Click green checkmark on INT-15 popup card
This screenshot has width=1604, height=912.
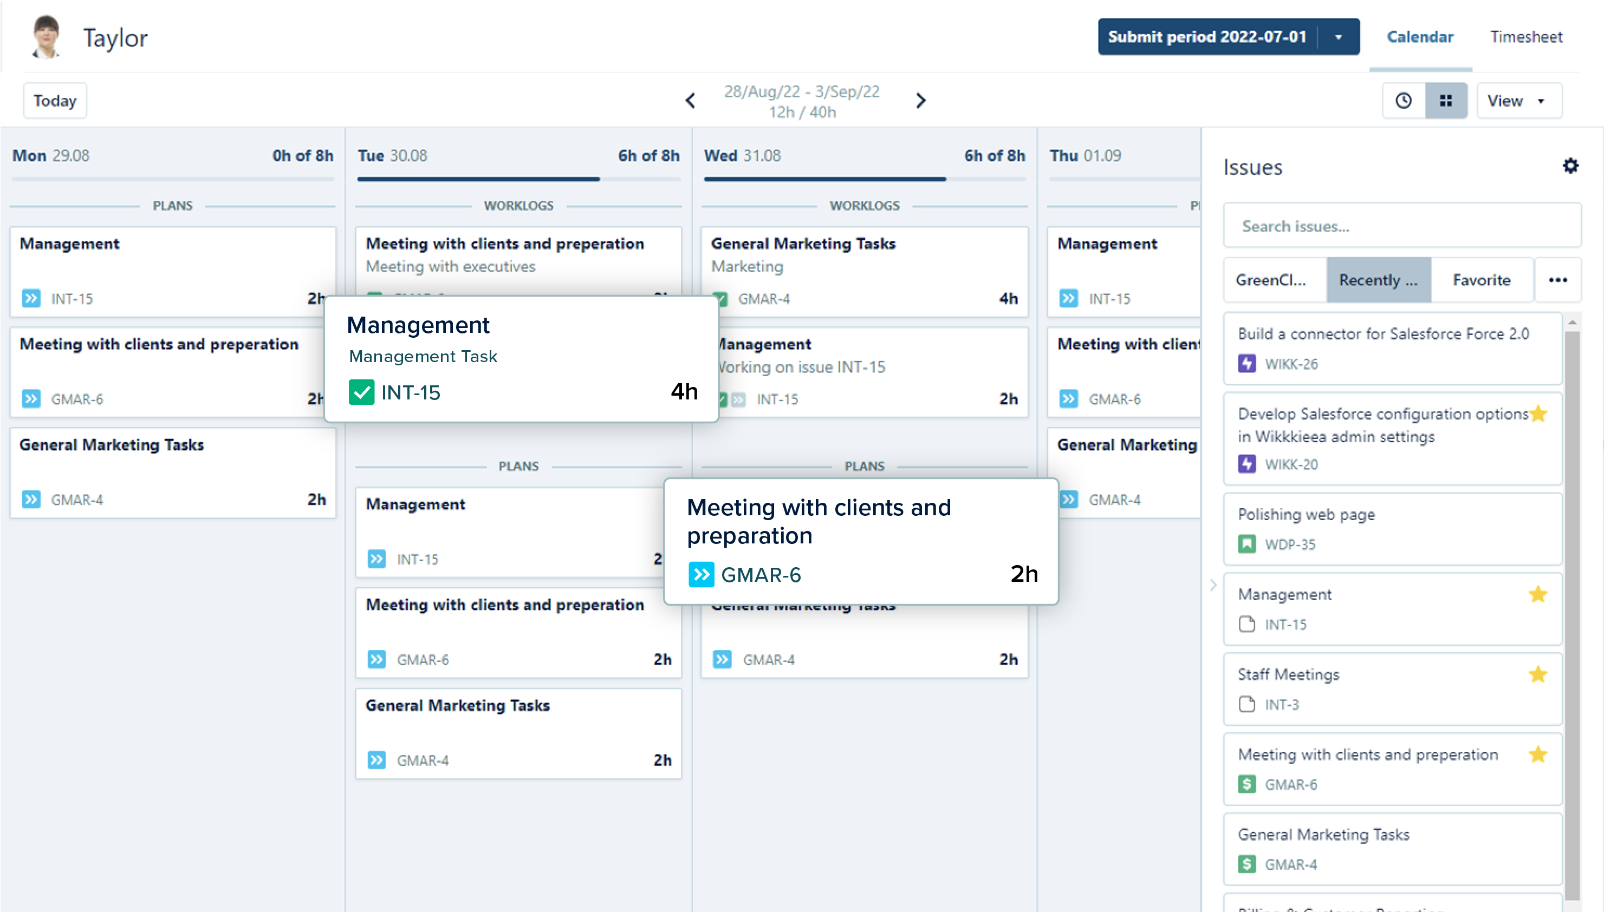[x=362, y=392]
